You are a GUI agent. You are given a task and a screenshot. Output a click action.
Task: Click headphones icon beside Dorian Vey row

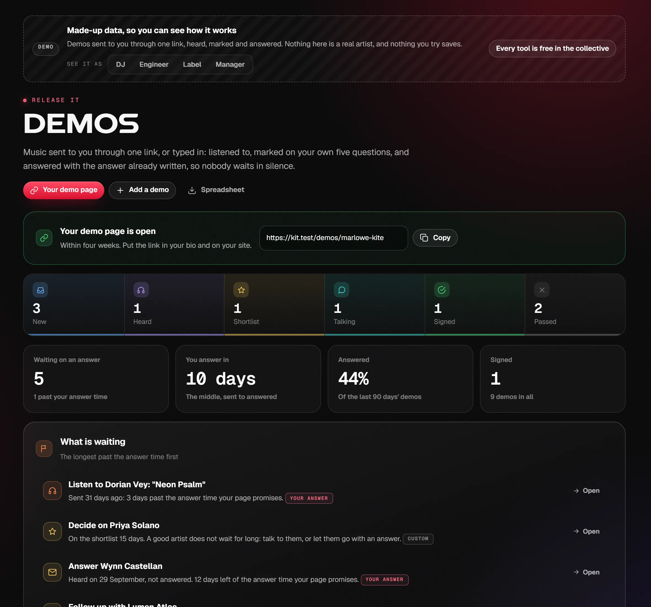52,490
